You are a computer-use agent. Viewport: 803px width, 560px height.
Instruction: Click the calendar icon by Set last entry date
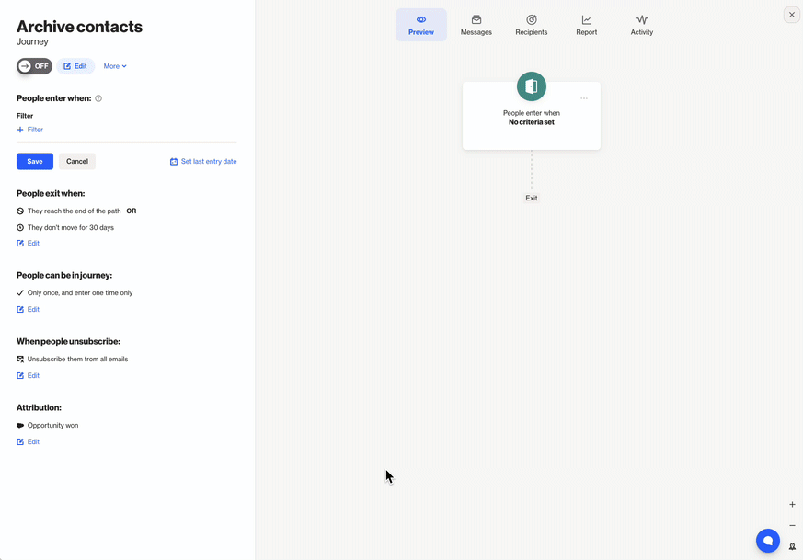(x=174, y=161)
